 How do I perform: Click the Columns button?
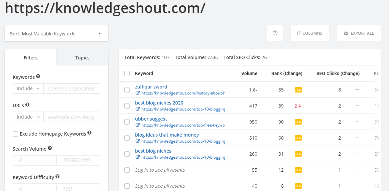click(310, 33)
